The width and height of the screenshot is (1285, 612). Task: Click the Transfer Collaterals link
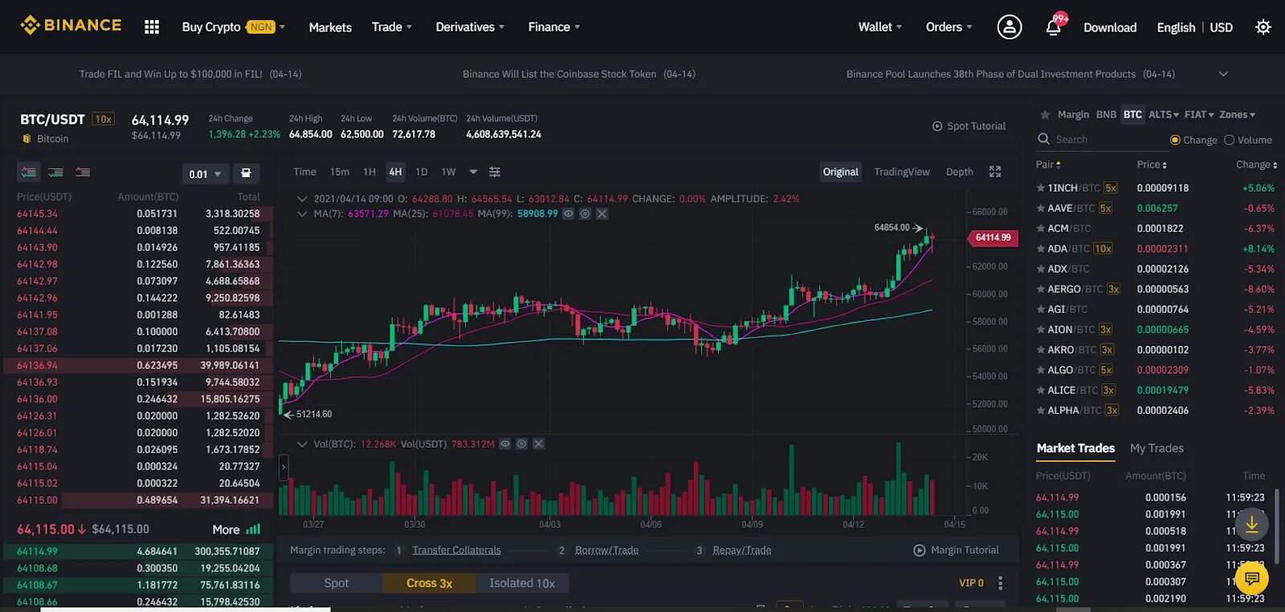456,550
